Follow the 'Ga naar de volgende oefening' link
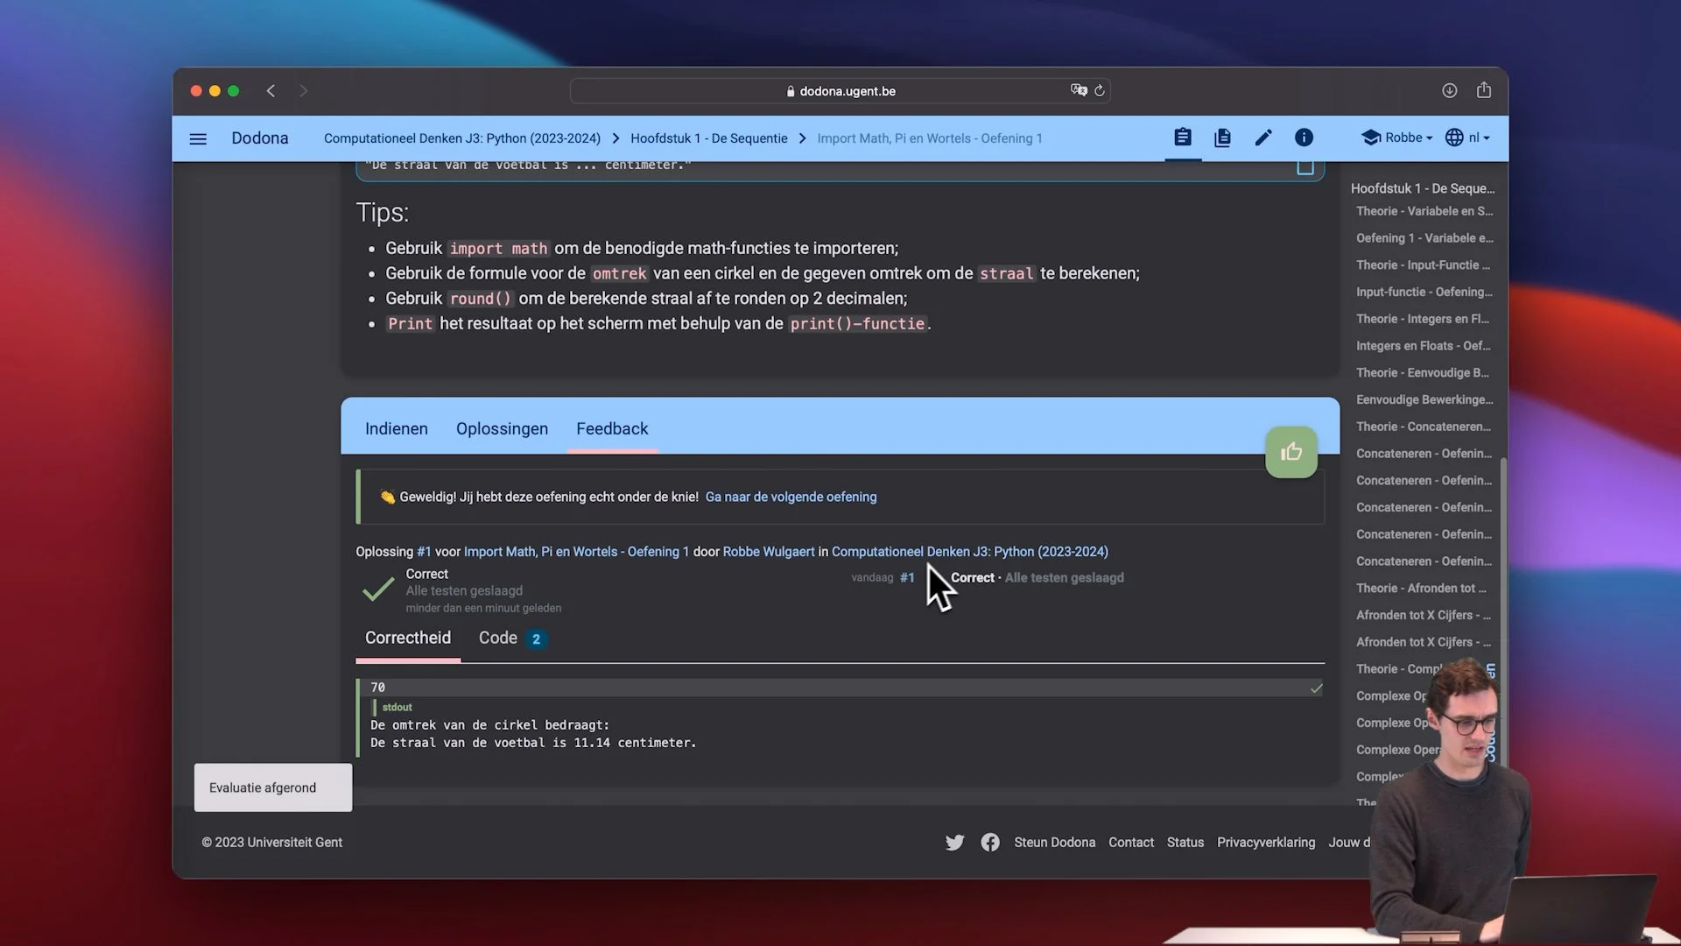This screenshot has width=1681, height=946. (790, 497)
